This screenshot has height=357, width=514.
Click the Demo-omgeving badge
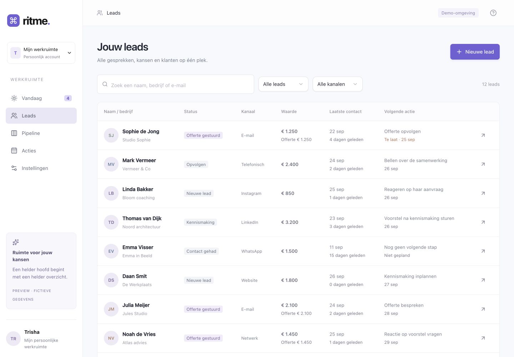(458, 13)
